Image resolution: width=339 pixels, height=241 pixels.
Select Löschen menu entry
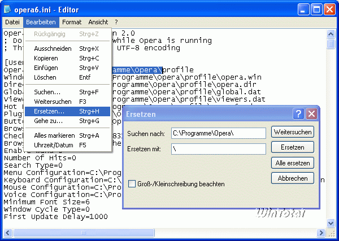click(67, 77)
